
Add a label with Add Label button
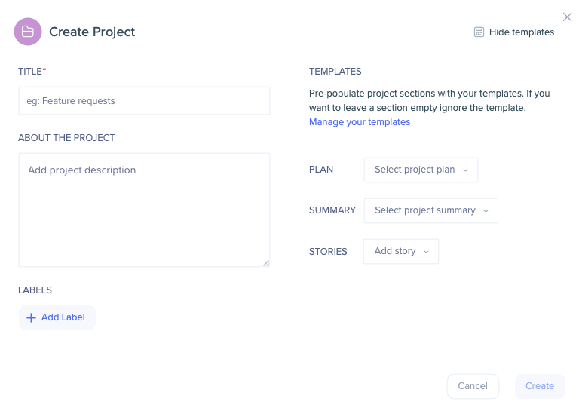pos(57,317)
